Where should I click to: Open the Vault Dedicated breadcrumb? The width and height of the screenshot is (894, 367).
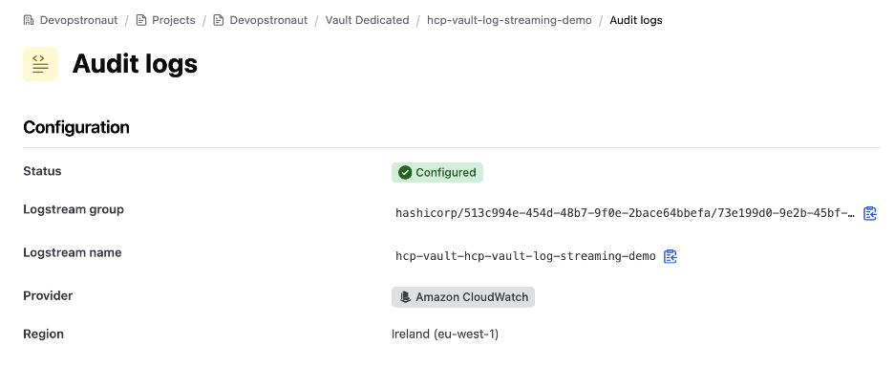pos(367,20)
